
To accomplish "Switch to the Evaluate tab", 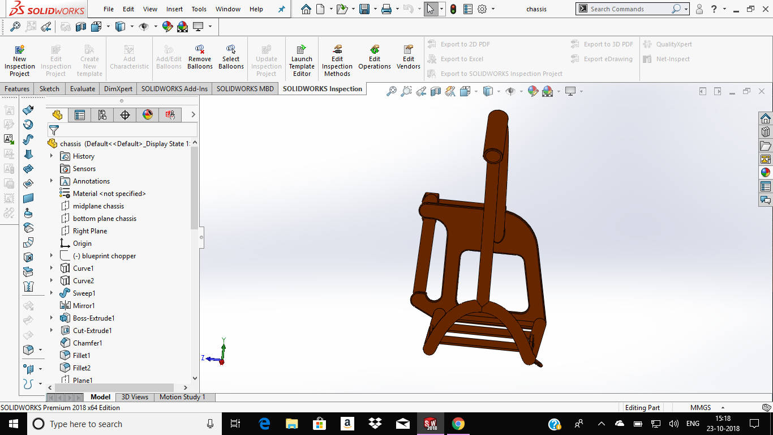I will (x=83, y=88).
